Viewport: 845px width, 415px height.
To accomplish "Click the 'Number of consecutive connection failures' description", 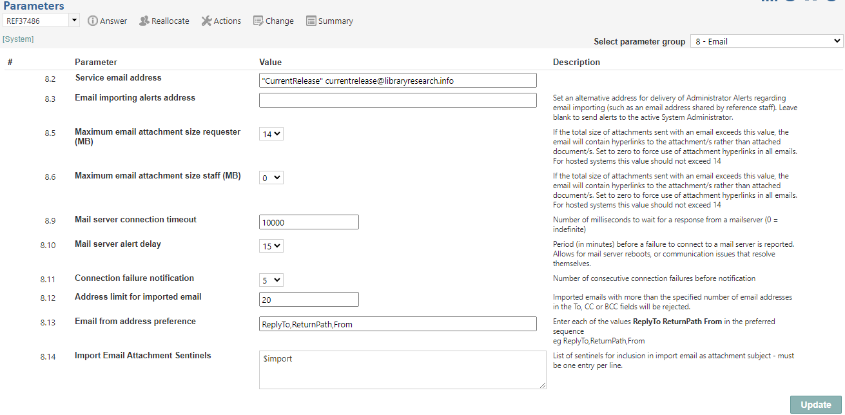I will 654,278.
